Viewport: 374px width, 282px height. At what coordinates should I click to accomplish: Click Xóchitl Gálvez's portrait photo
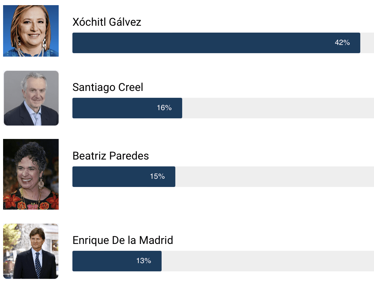click(x=31, y=31)
